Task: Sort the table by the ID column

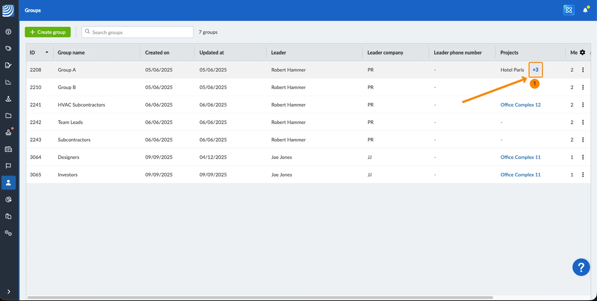Action: click(x=39, y=53)
